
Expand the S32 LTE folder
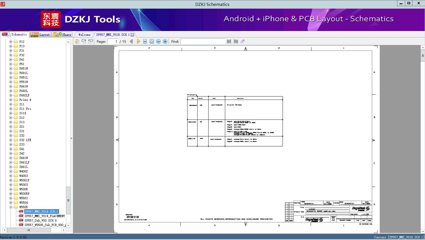click(x=11, y=140)
